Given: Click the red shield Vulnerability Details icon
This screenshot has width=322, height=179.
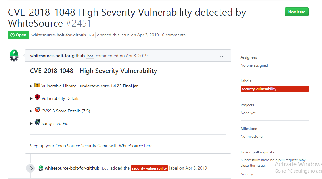Looking at the screenshot, I should (37, 97).
